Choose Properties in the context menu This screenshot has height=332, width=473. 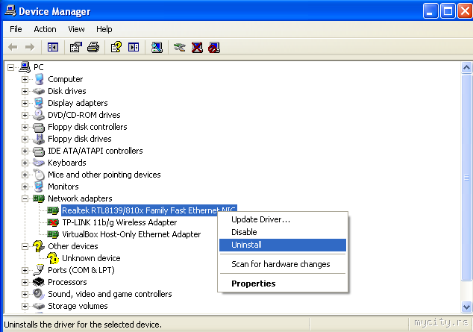point(283,284)
